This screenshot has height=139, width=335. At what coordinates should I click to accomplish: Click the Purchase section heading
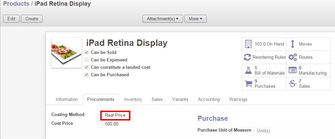(x=212, y=118)
